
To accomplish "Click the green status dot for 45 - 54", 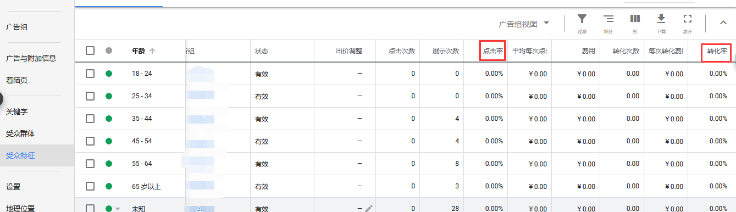I will (109, 141).
